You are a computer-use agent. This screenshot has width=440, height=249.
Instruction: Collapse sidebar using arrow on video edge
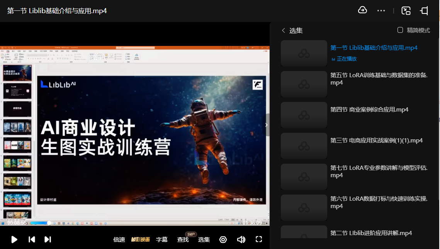[x=266, y=125]
